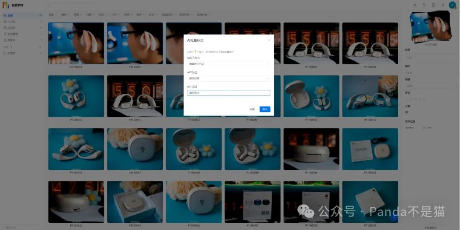460x230 pixels.
Task: Click the sort icon left of the avatar
Action: (443, 5)
